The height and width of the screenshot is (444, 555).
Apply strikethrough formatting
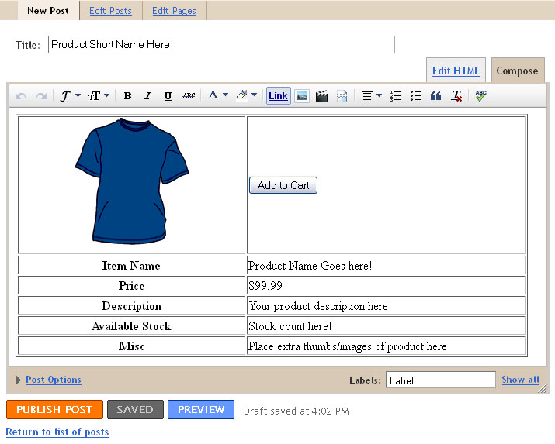(x=189, y=96)
